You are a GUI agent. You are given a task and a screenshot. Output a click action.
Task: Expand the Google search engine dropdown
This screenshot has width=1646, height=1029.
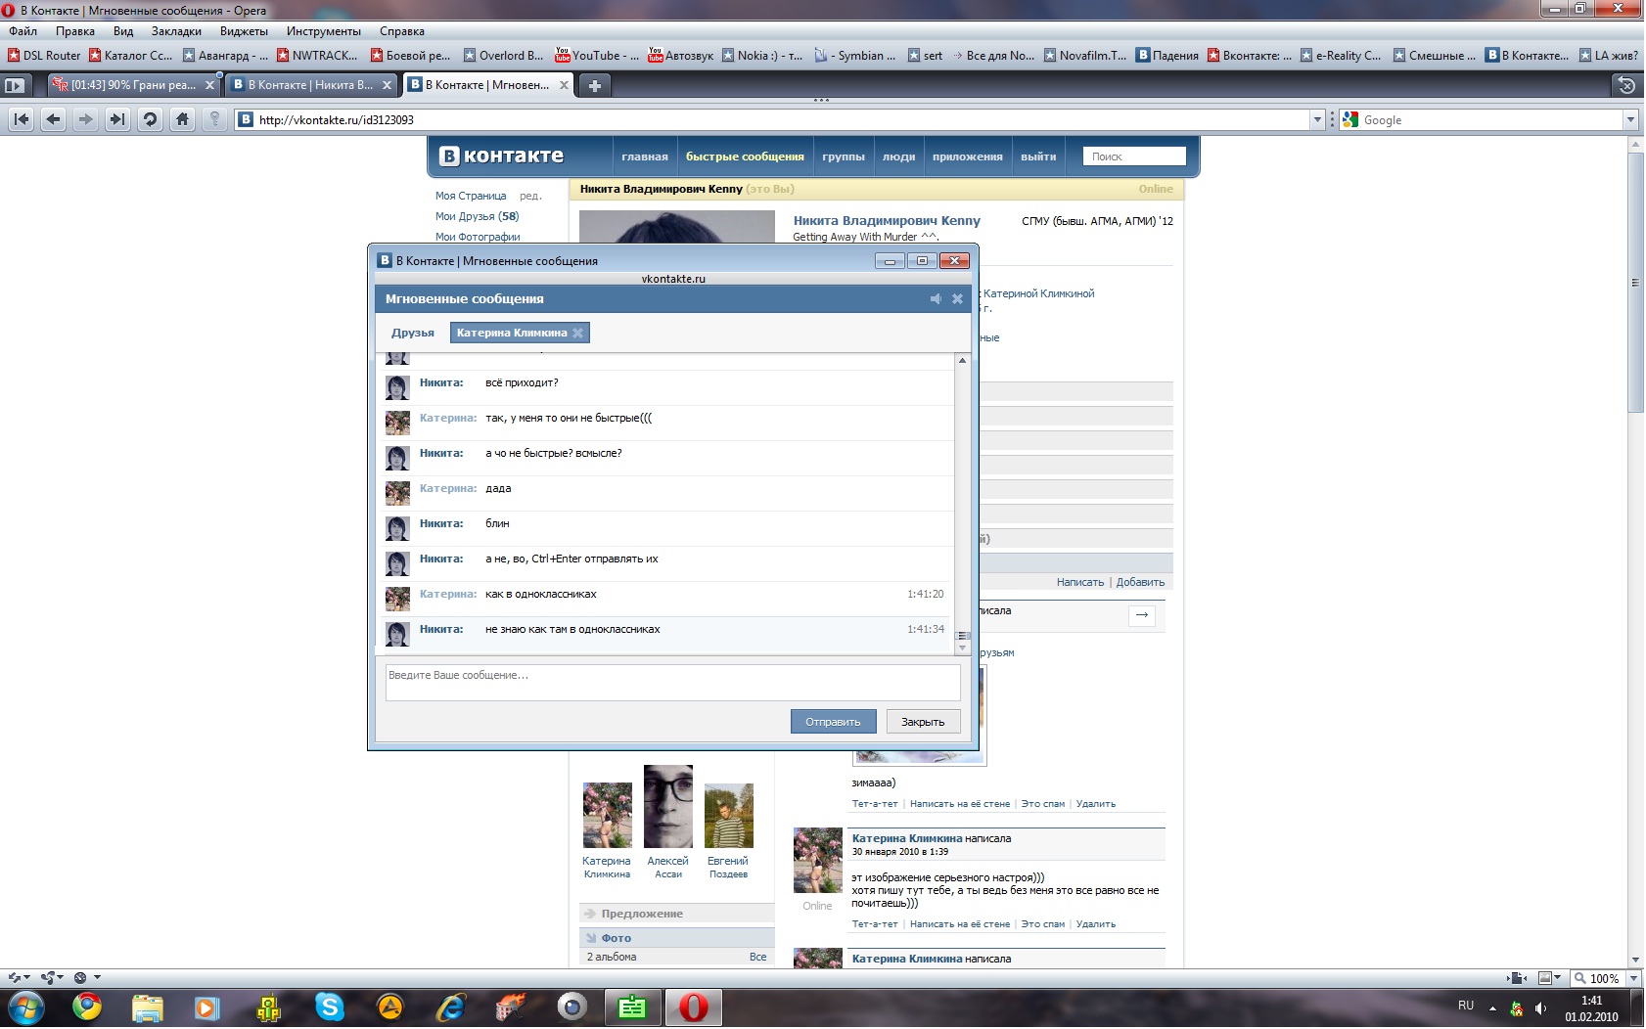pyautogui.click(x=1630, y=119)
